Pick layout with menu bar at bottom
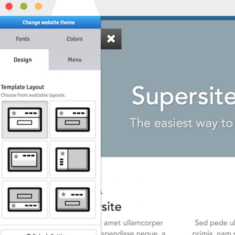Screen dimensions: 235x235 coord(25,199)
